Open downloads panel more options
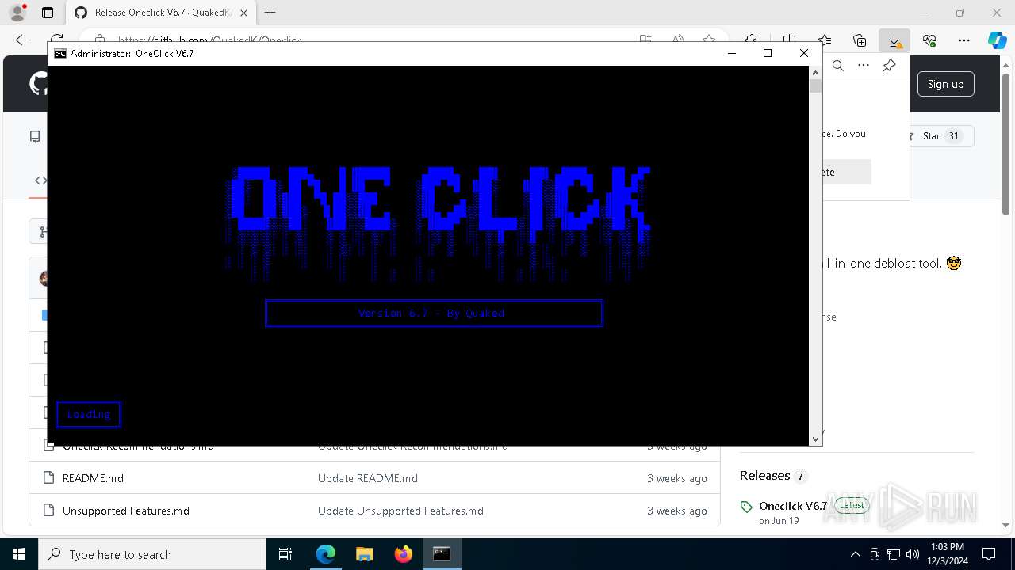 pos(864,66)
